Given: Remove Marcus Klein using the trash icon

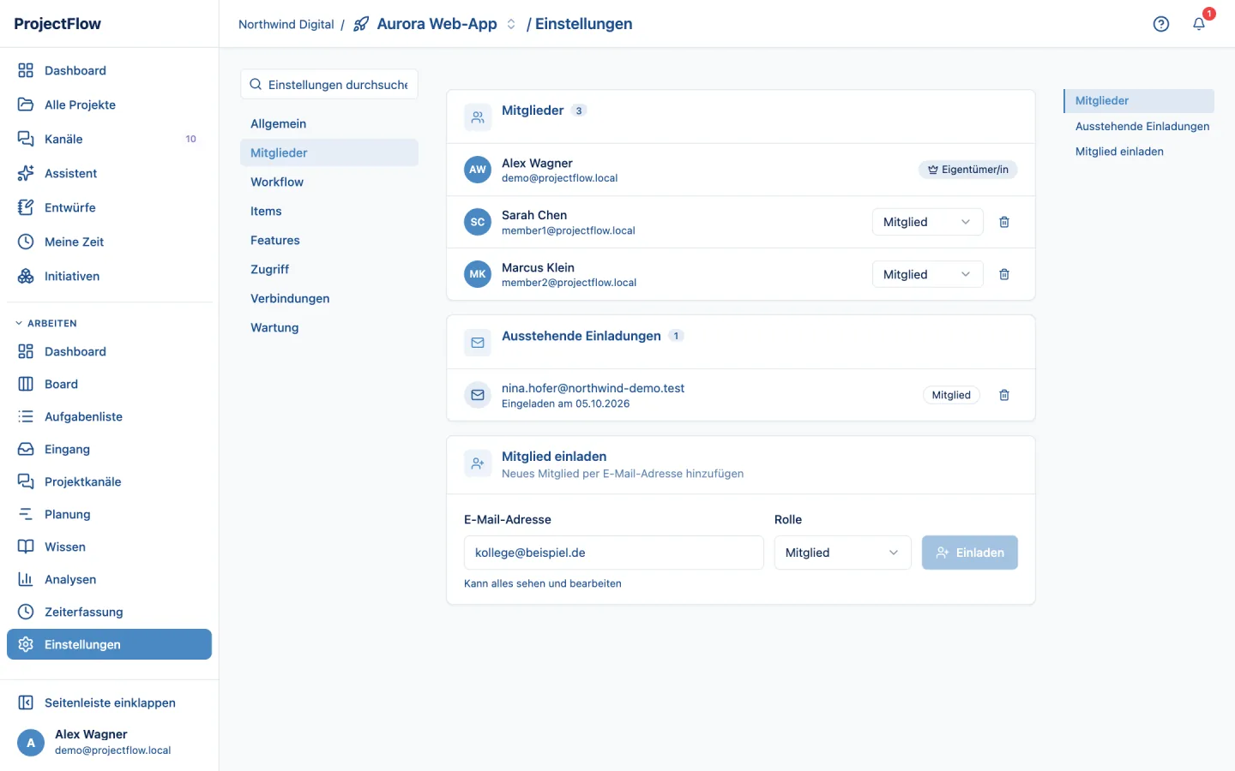Looking at the screenshot, I should 1004,274.
